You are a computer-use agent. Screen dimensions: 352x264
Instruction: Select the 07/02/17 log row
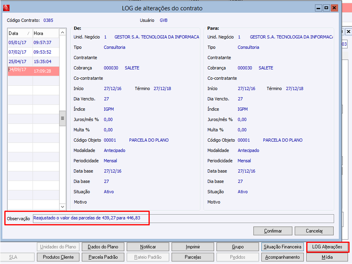click(x=33, y=52)
